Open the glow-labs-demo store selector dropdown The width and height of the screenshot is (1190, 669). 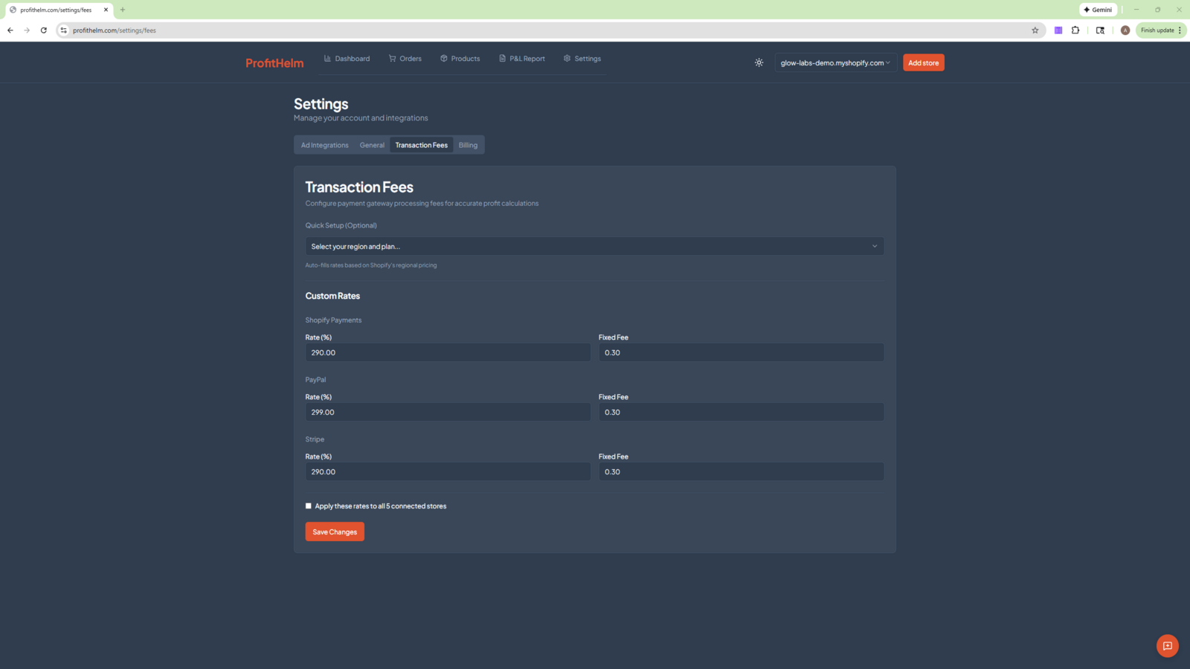point(835,62)
